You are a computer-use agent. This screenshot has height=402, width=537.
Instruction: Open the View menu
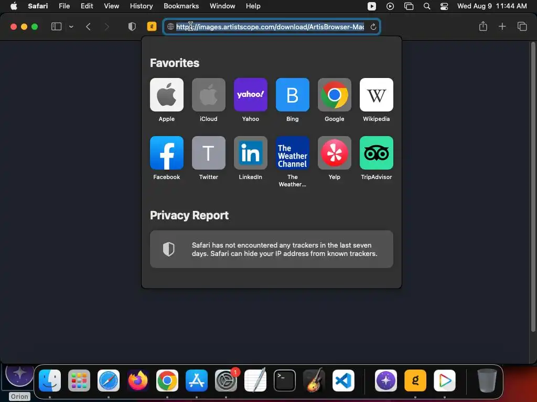112,6
